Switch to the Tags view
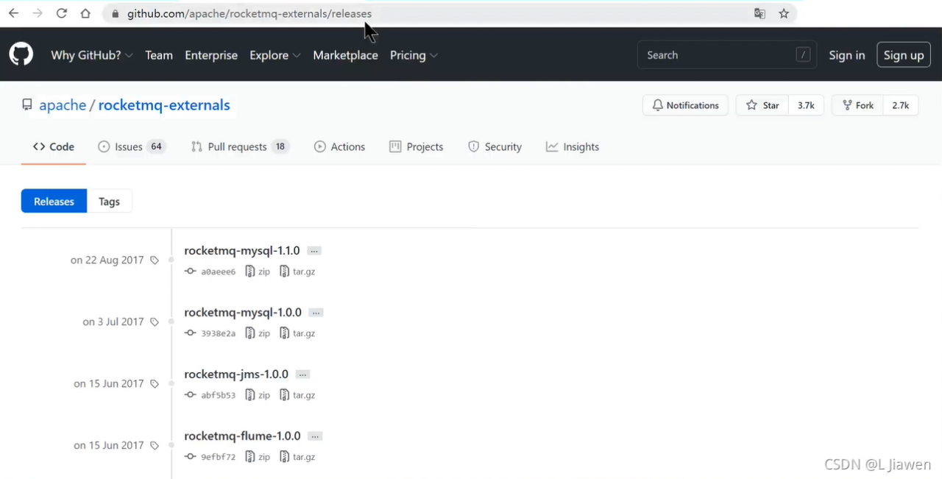 (109, 202)
